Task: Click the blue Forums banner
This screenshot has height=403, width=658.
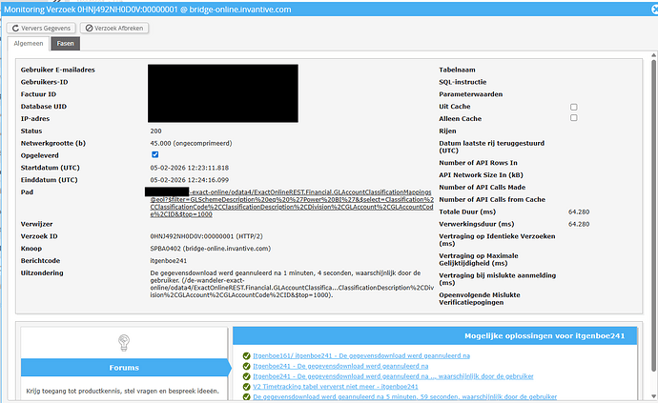Action: coord(122,368)
